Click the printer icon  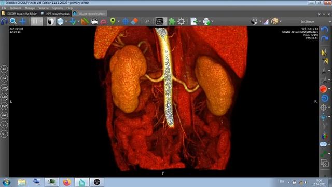click(x=206, y=21)
